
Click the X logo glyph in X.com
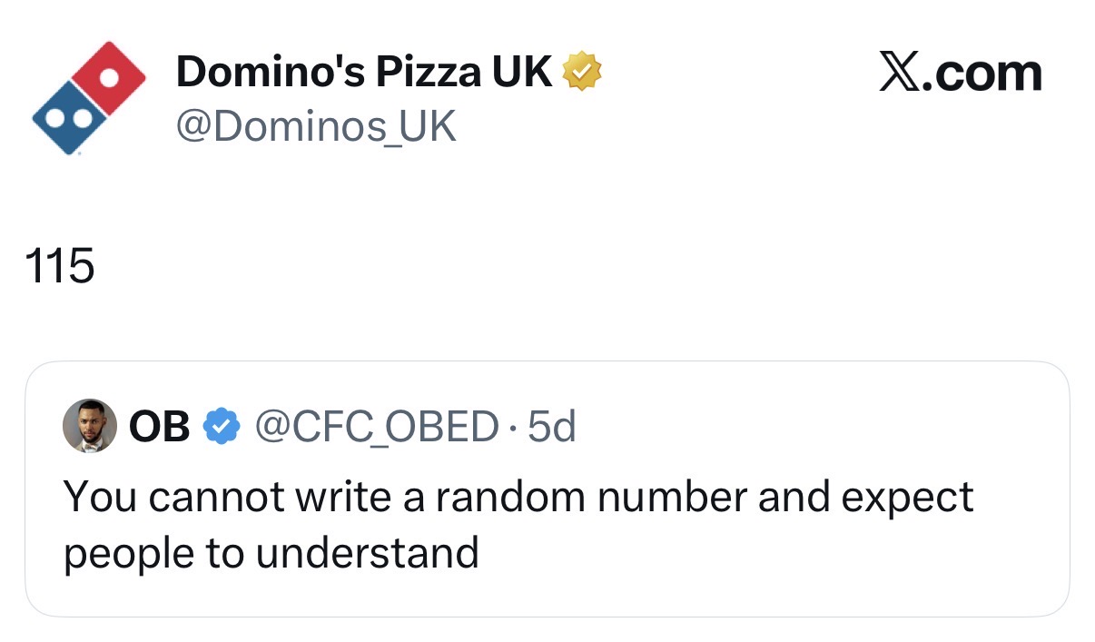(903, 73)
